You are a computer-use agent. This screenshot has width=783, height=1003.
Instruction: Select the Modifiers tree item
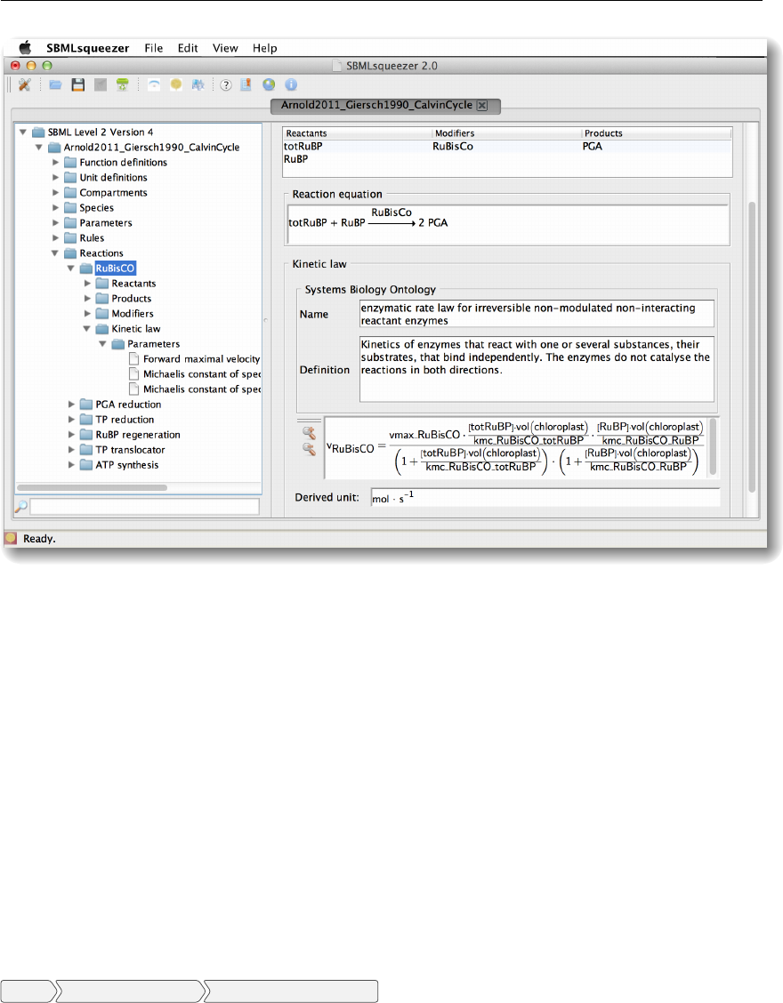pos(133,313)
